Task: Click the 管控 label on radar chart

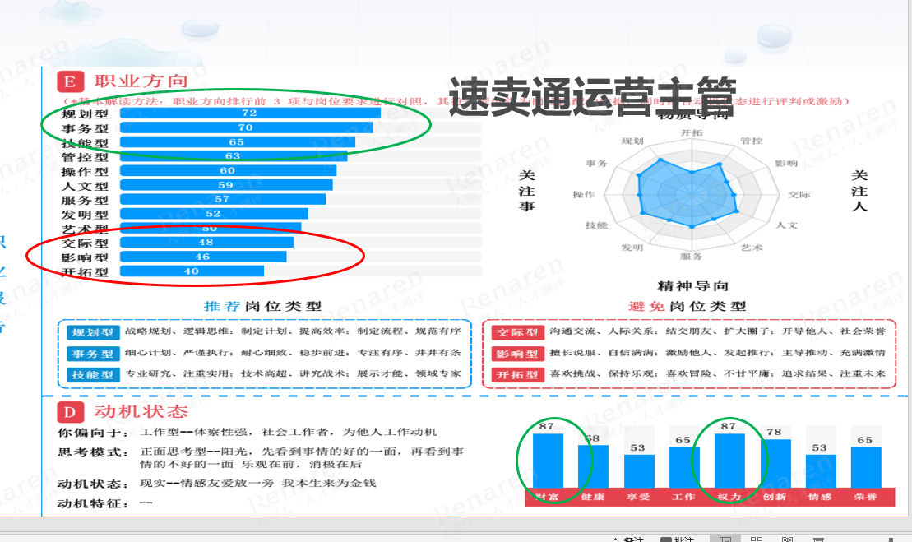Action: 752,141
